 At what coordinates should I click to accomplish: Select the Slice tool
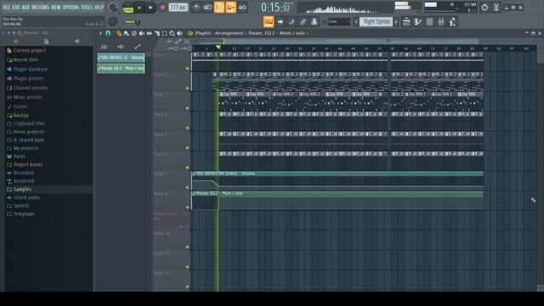tap(157, 33)
